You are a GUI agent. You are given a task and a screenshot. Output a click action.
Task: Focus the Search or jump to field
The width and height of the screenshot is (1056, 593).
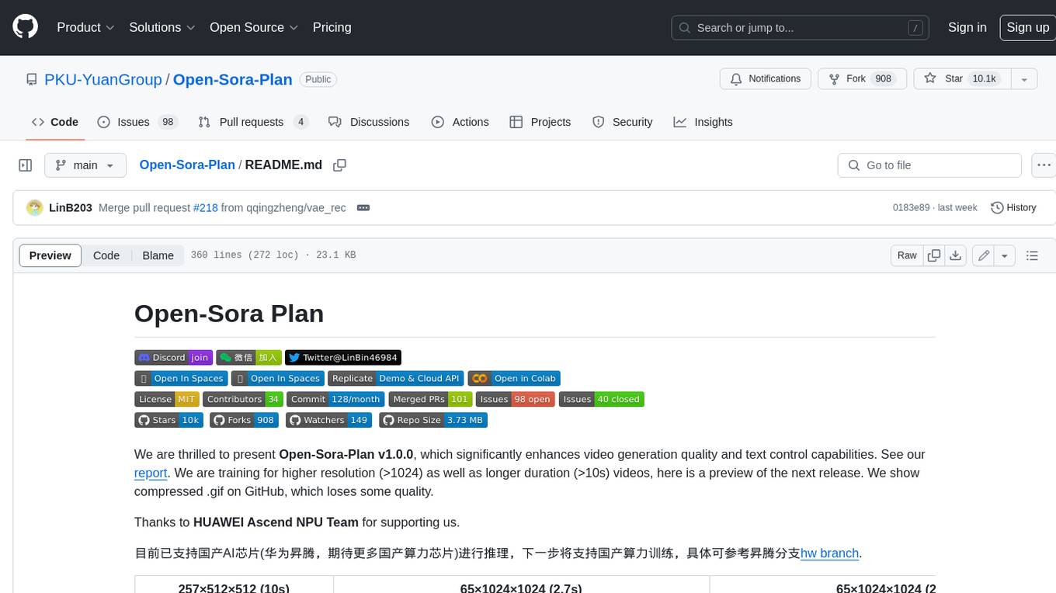801,27
